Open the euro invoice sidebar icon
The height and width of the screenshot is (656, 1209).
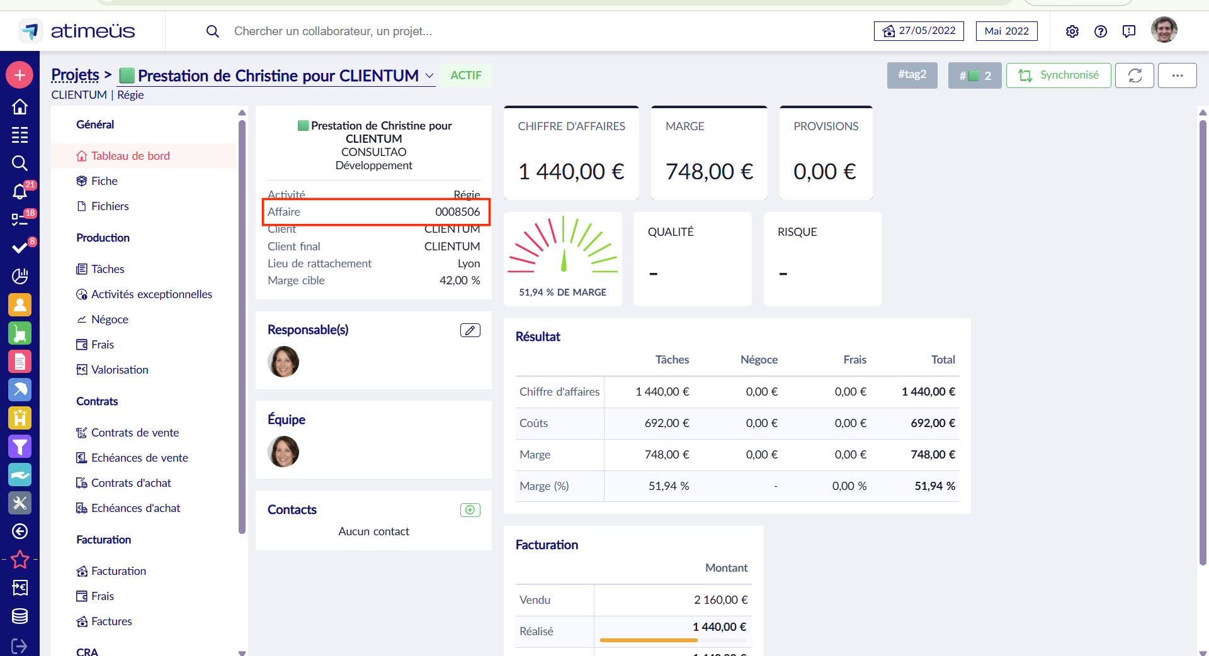[x=20, y=588]
